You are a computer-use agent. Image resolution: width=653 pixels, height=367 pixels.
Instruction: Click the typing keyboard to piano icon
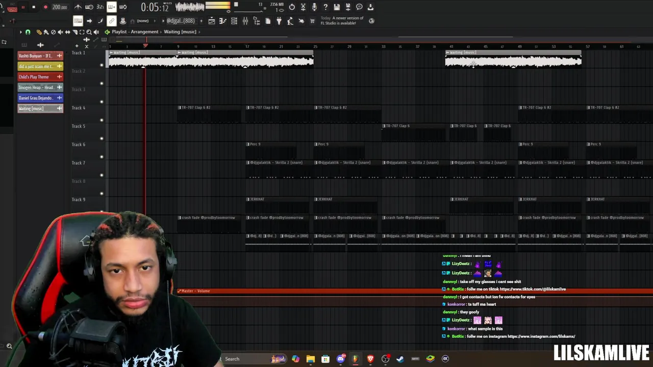pos(78,21)
